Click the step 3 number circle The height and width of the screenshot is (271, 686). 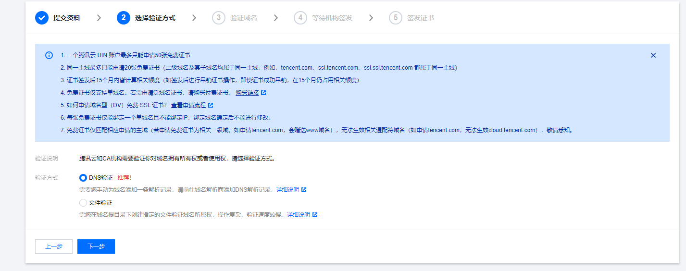[x=219, y=18]
